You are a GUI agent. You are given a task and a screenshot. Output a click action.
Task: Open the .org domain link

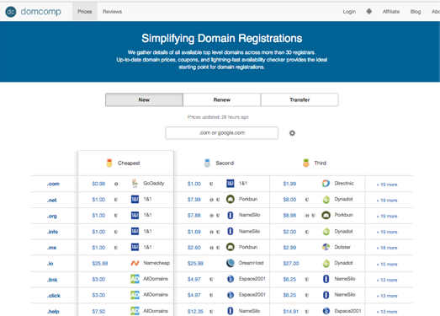point(52,216)
